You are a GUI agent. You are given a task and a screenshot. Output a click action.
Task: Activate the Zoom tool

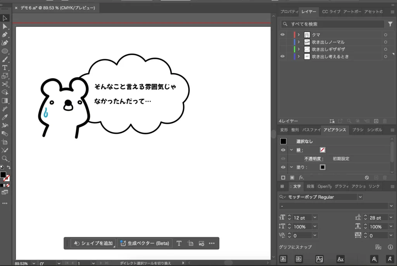5,158
